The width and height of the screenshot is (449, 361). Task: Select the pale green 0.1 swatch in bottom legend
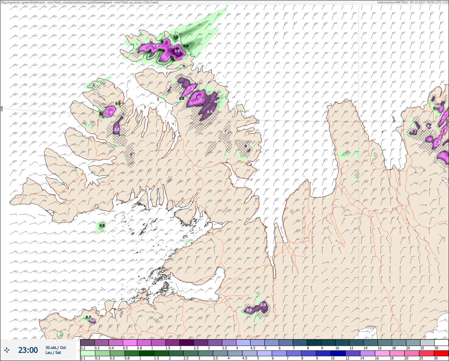click(x=87, y=353)
